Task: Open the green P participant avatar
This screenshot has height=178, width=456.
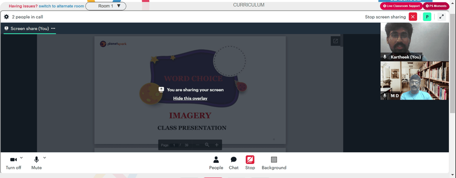Action: tap(427, 17)
